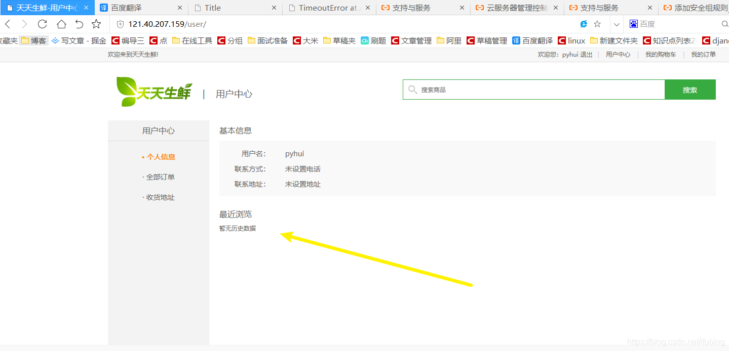Open the 博客 bookmark folder

[x=34, y=40]
